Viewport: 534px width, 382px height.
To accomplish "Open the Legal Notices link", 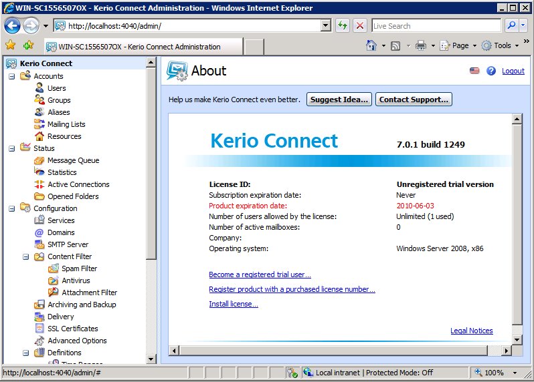I will (471, 331).
